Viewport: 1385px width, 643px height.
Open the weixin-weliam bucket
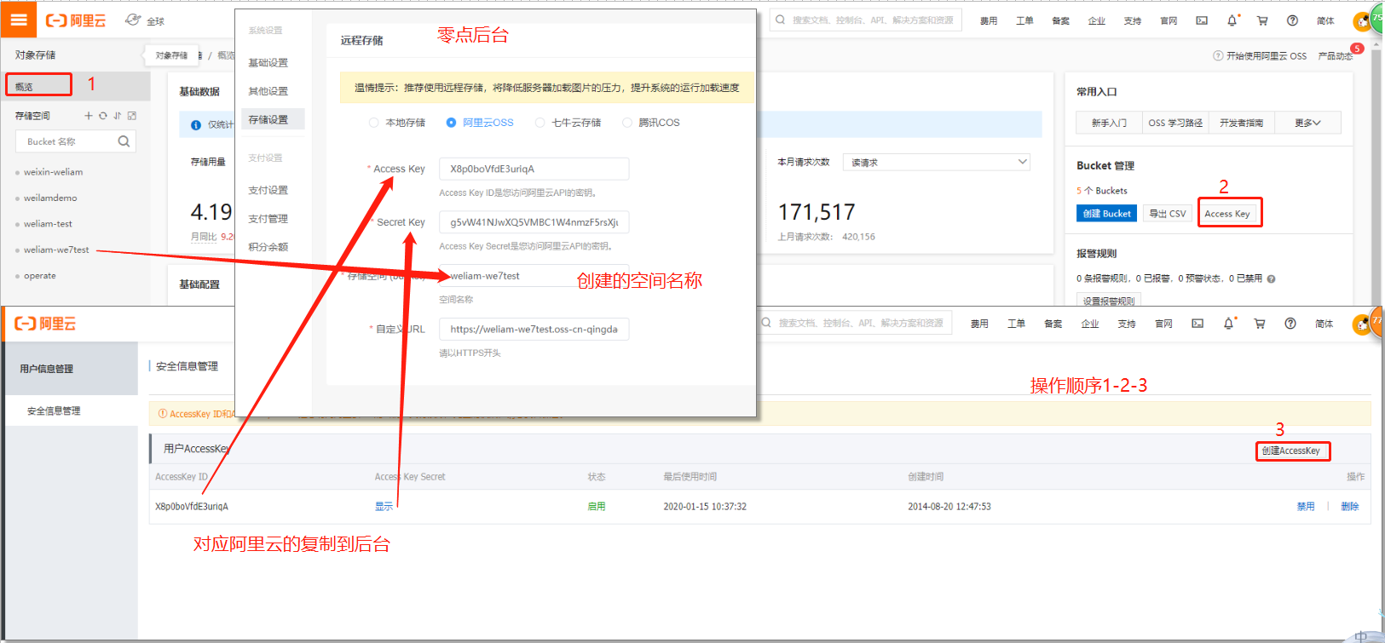click(x=53, y=172)
